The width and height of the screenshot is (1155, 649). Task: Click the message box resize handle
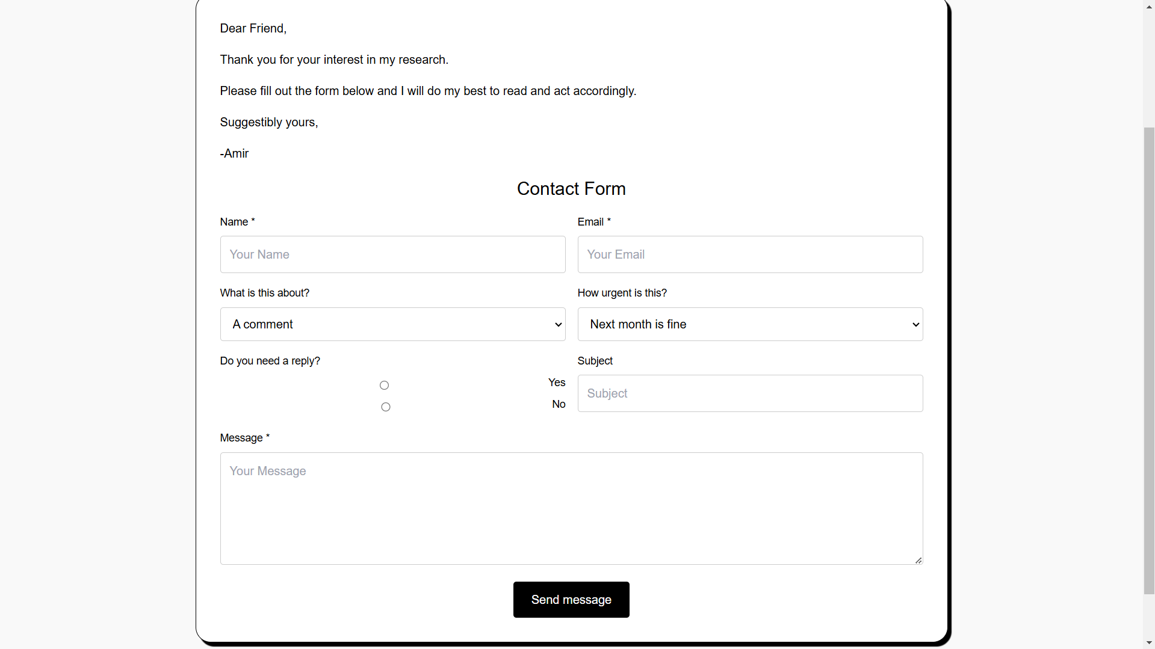tap(918, 561)
